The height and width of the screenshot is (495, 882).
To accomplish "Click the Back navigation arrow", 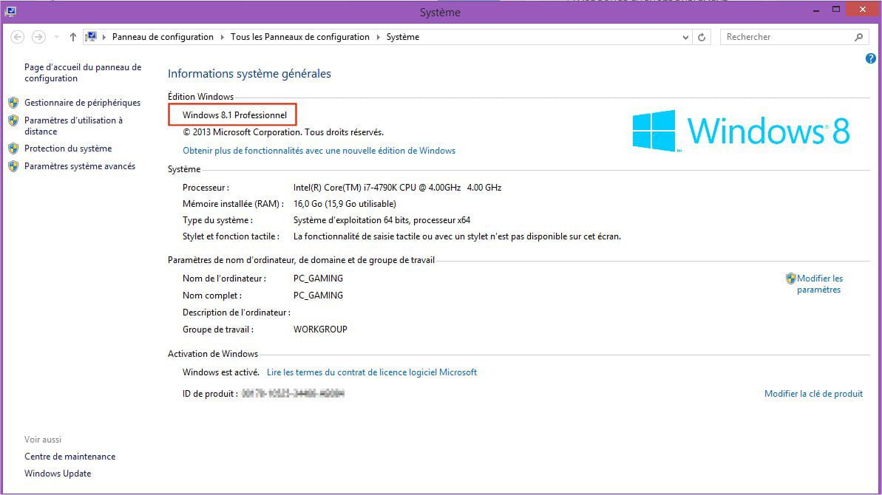I will point(18,37).
